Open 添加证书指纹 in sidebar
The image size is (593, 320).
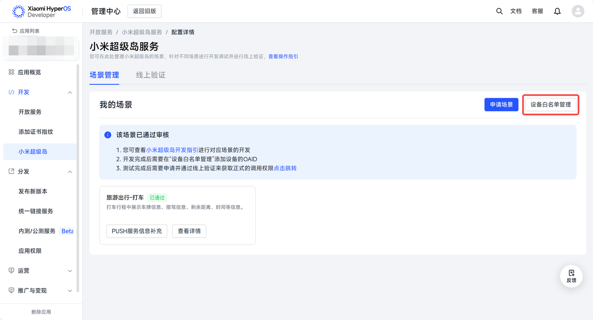tap(36, 132)
